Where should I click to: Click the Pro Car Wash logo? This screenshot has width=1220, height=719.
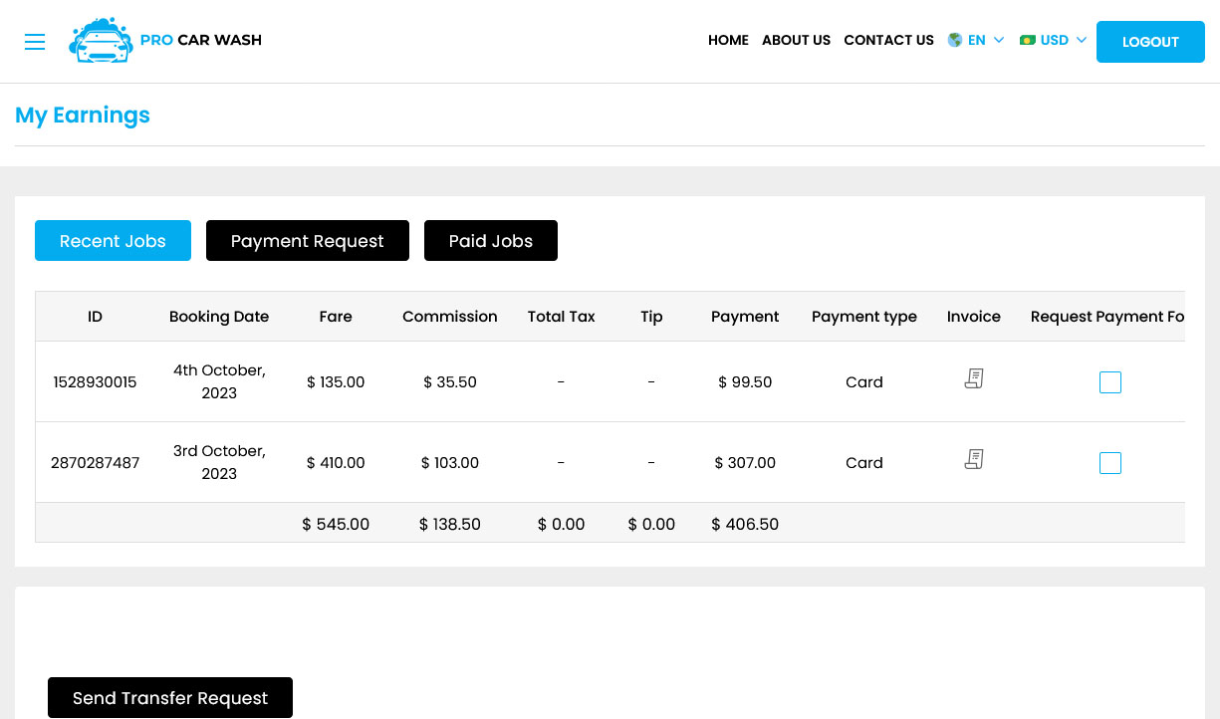coord(165,41)
